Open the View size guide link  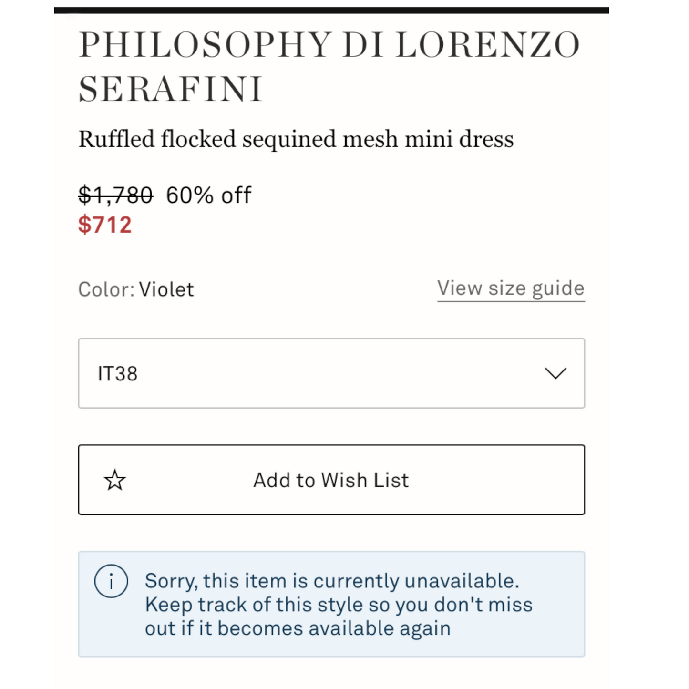tap(511, 288)
